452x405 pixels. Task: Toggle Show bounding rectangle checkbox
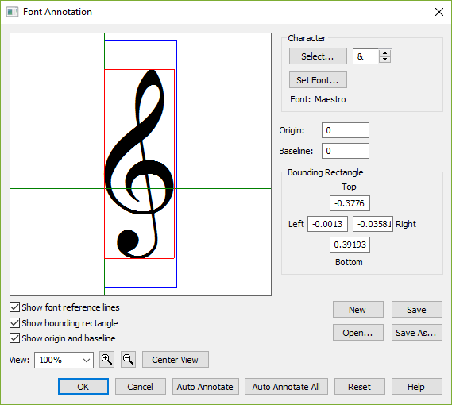15,323
